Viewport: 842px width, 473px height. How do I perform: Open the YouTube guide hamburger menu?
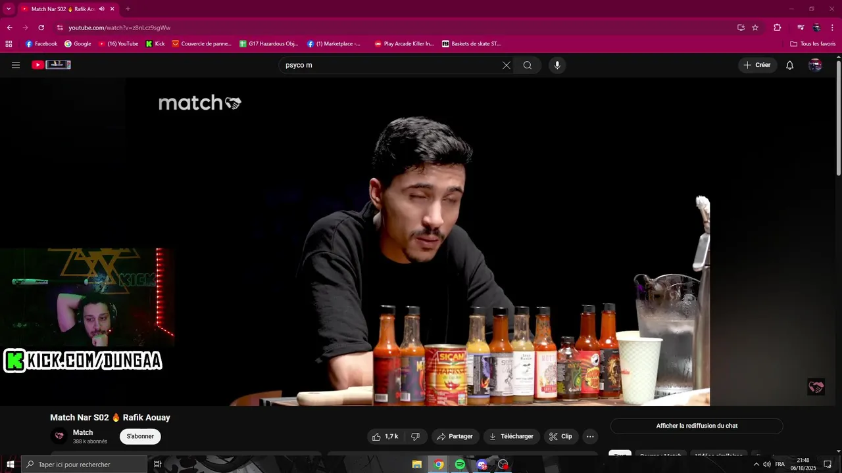16,65
